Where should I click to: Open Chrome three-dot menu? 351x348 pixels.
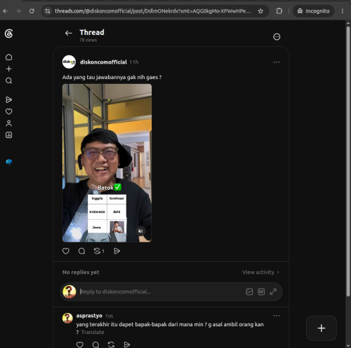343,11
